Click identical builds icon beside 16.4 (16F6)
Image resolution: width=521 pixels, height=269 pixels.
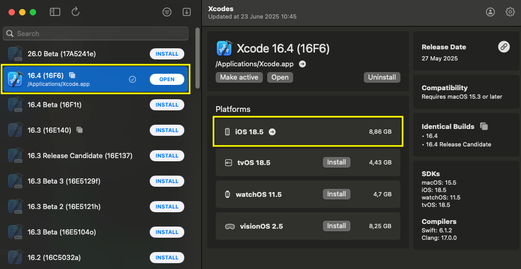(x=72, y=75)
